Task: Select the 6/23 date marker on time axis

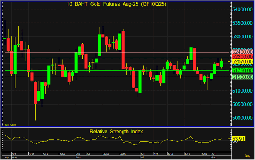Action: (x=122, y=154)
